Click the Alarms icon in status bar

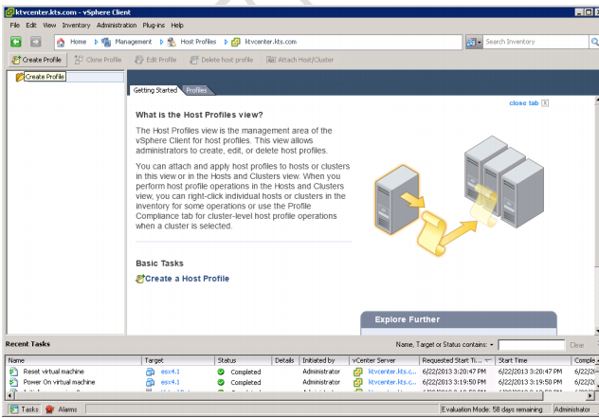(x=49, y=409)
